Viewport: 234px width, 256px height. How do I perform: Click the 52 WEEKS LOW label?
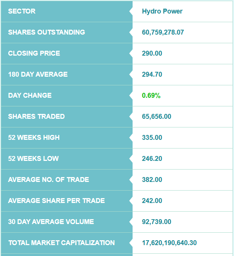(x=33, y=159)
